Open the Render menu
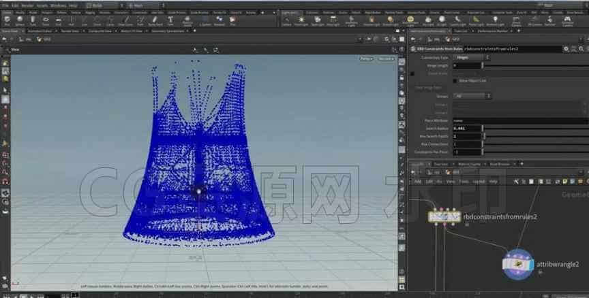This screenshot has width=589, height=298. [27, 5]
